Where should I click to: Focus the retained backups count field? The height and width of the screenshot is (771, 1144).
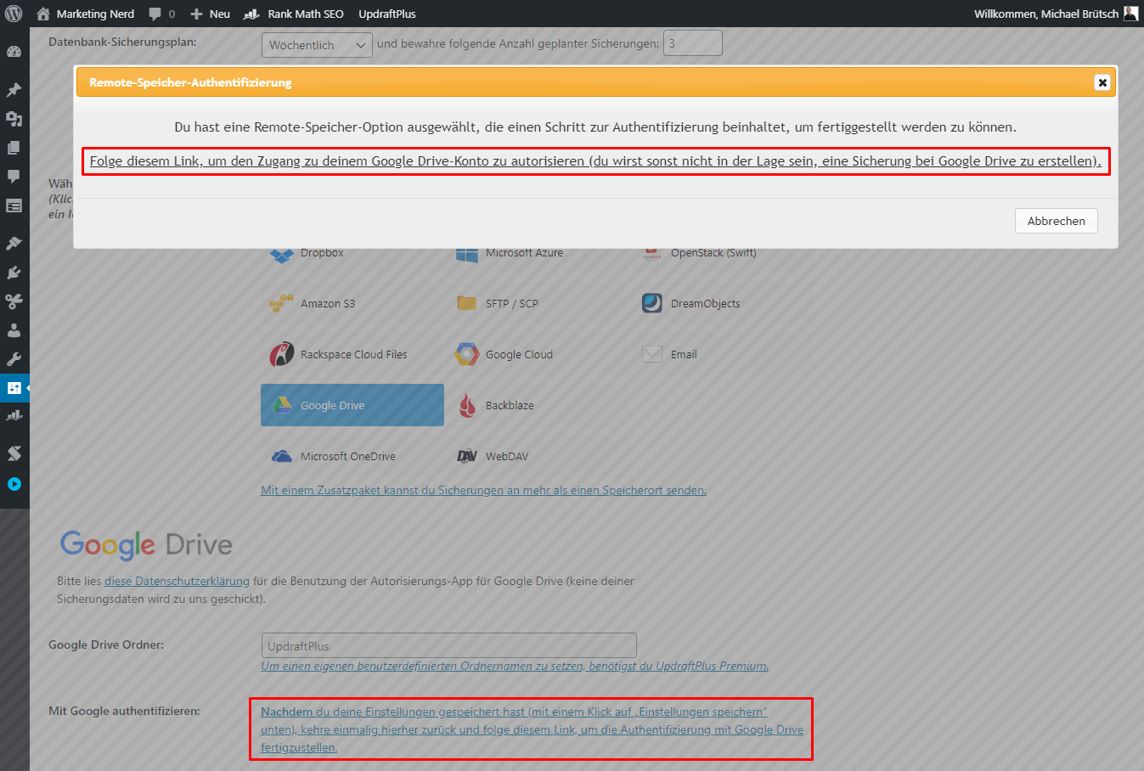pyautogui.click(x=693, y=43)
